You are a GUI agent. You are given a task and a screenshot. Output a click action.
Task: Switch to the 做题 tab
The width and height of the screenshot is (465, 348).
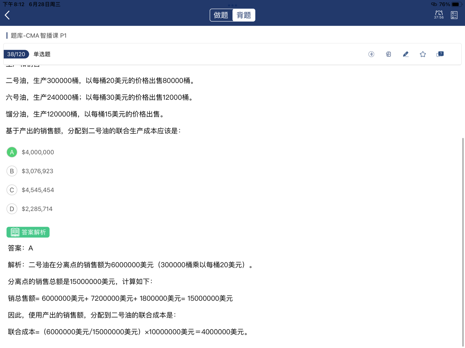click(x=221, y=15)
